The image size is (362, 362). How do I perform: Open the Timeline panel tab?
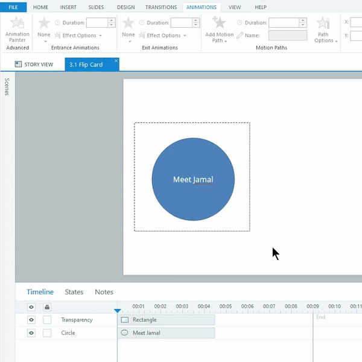point(40,292)
